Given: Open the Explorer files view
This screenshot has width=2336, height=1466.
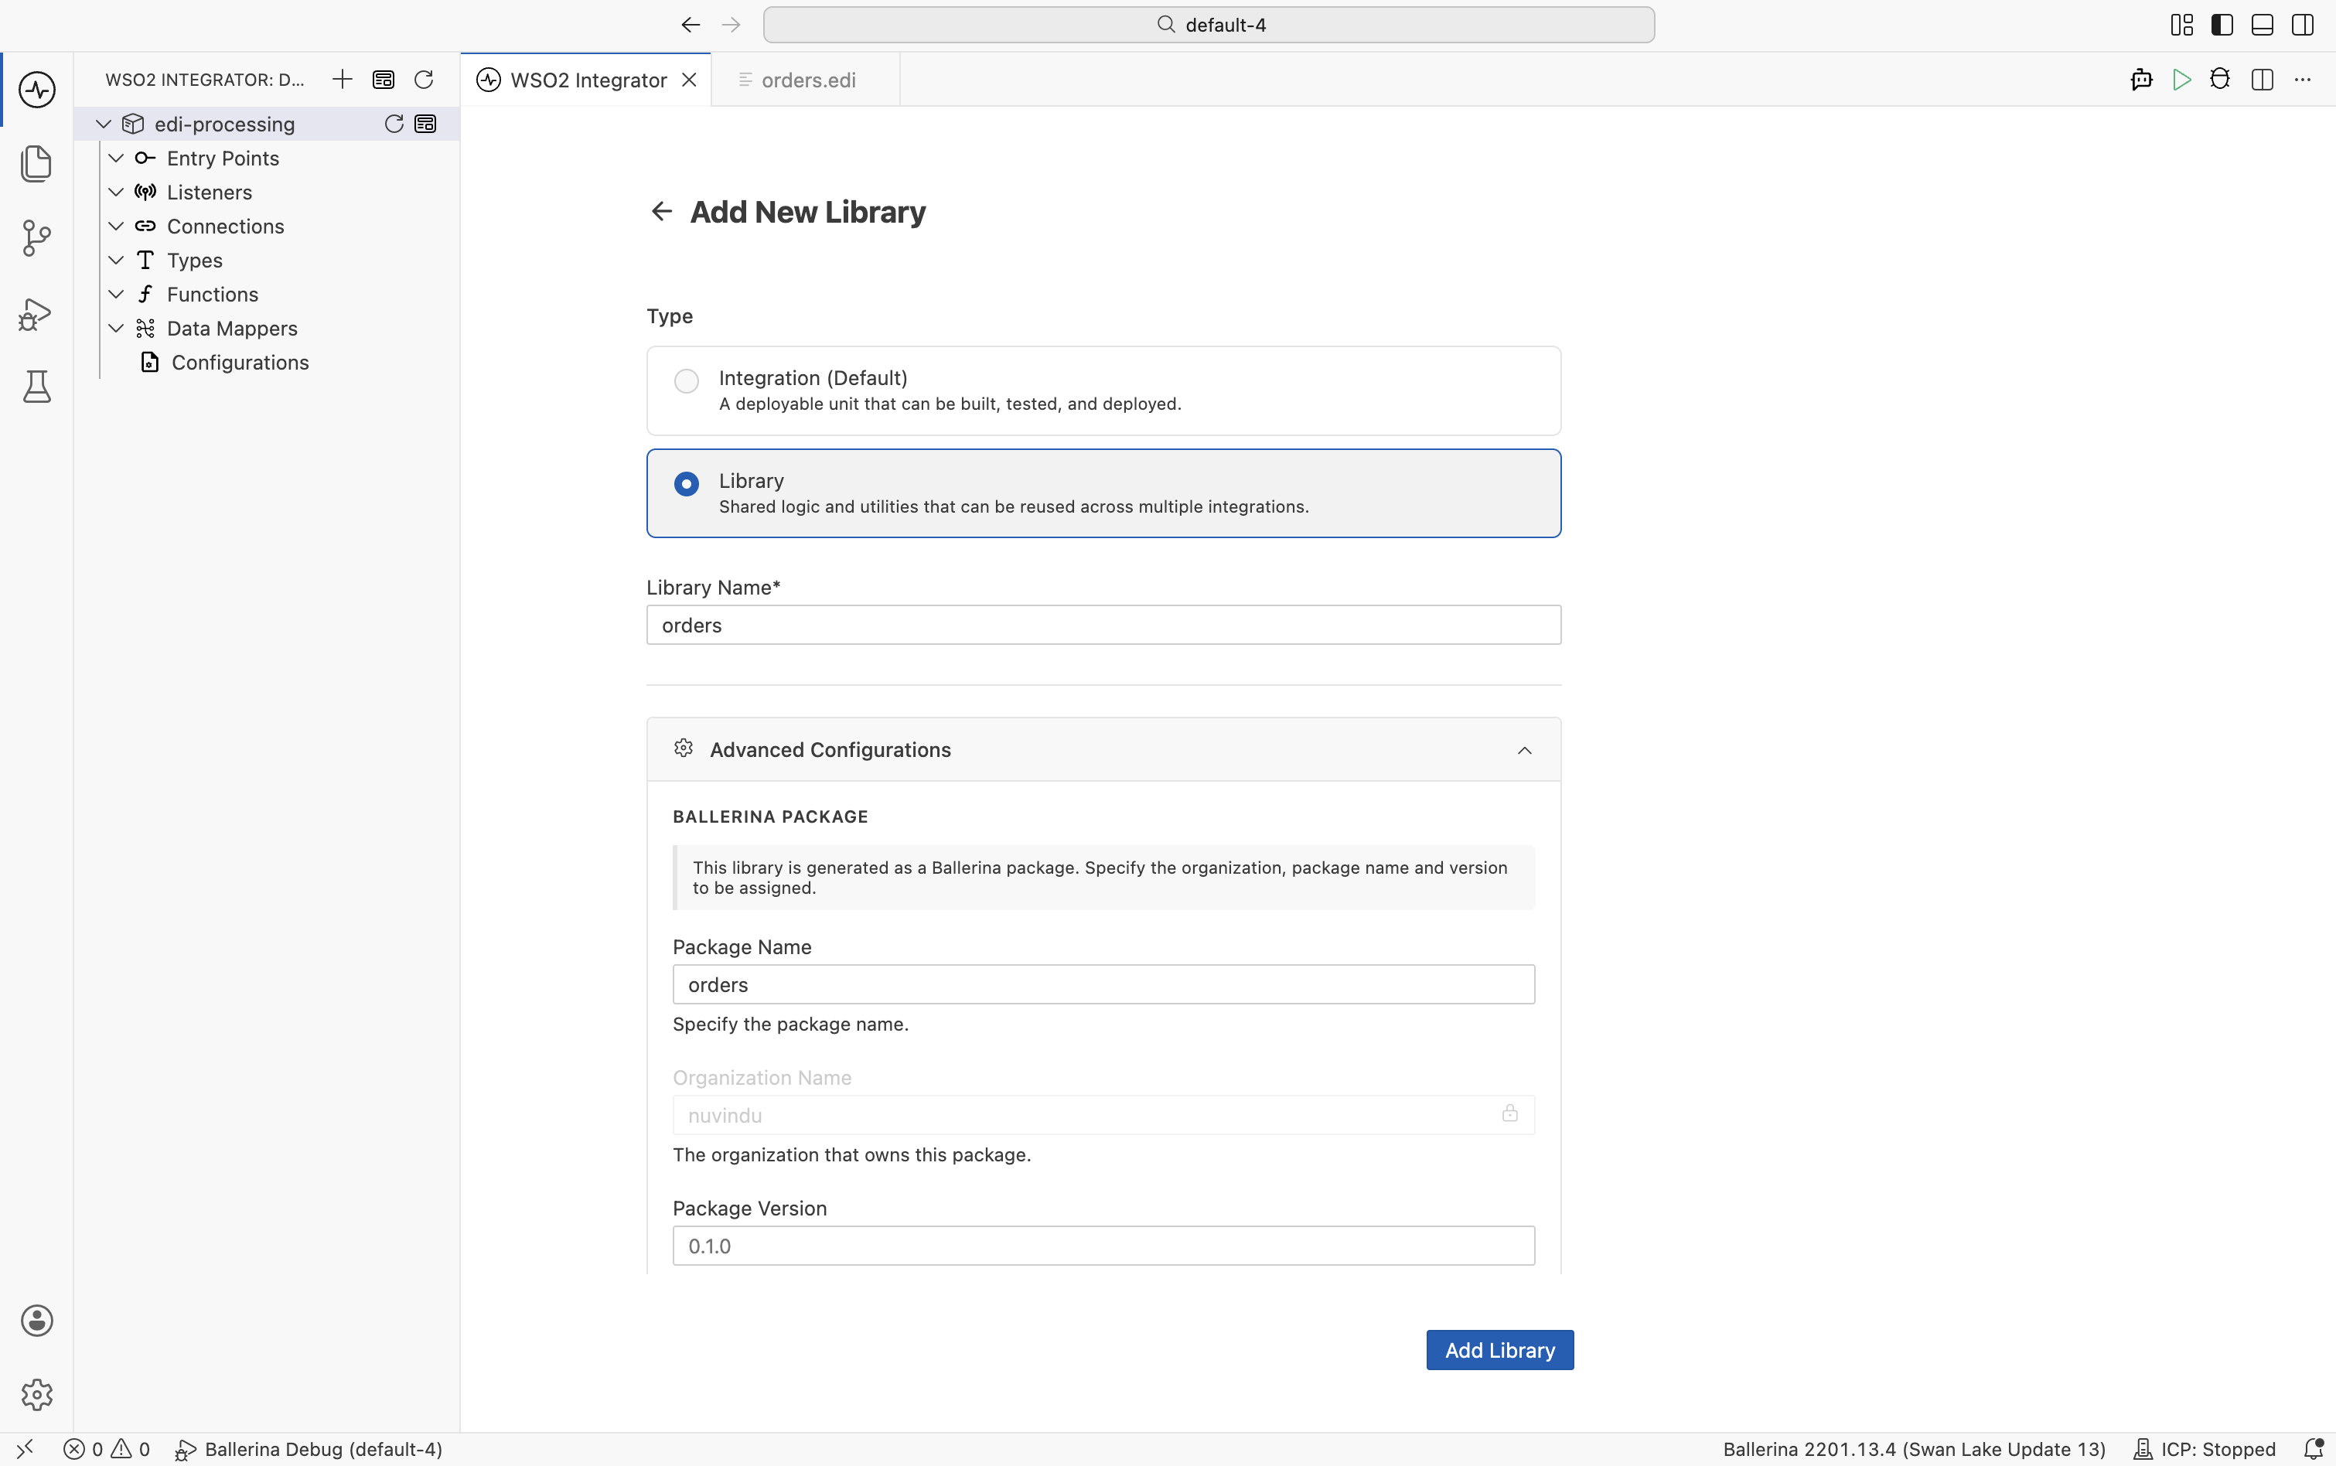Looking at the screenshot, I should 37,163.
